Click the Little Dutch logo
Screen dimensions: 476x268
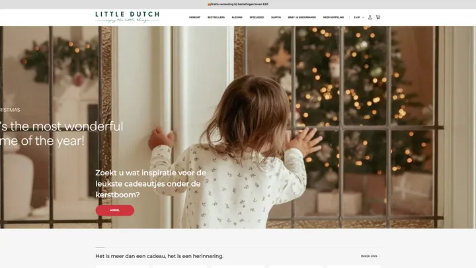coord(127,17)
